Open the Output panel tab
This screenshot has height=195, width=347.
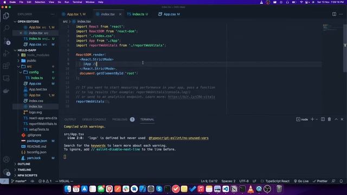tap(70, 119)
